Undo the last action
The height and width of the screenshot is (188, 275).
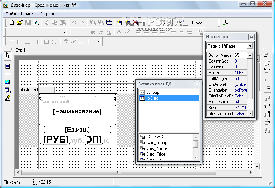pos(73,23)
